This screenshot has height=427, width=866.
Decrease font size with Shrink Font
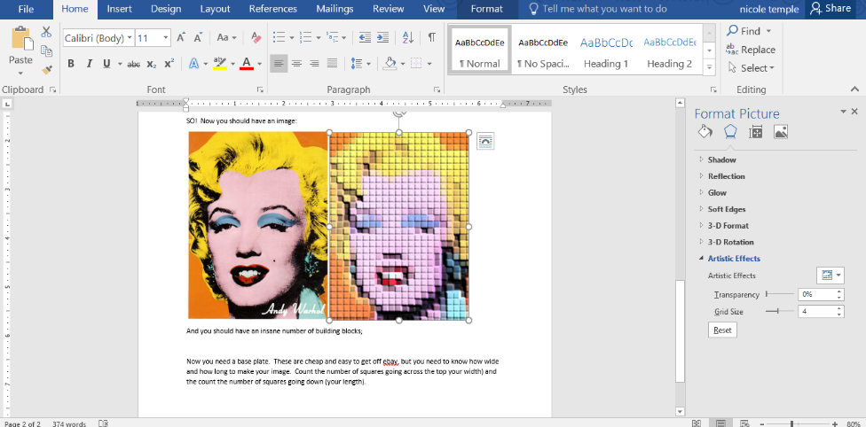[198, 37]
